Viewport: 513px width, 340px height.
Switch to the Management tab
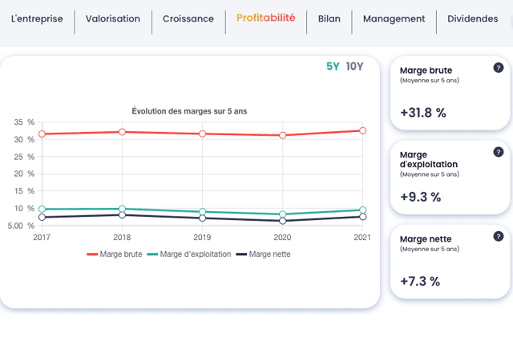pyautogui.click(x=394, y=19)
